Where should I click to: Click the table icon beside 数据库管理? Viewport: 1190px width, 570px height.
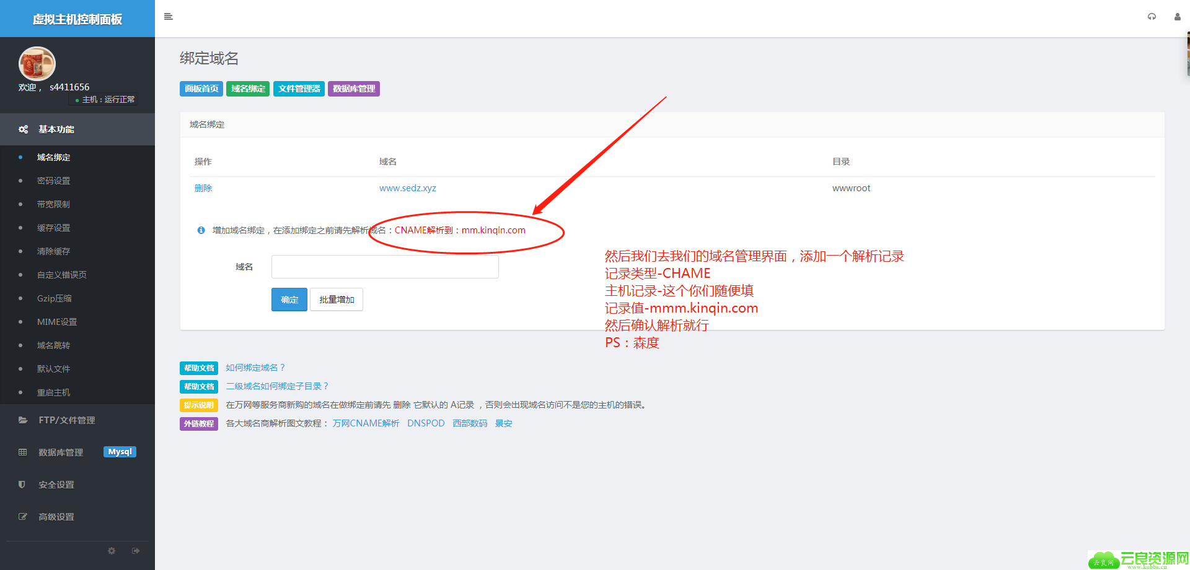(x=23, y=452)
